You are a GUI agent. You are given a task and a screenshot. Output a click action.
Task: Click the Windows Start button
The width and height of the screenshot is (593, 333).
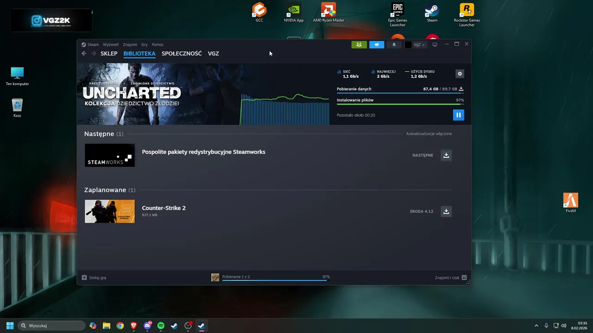pos(10,326)
